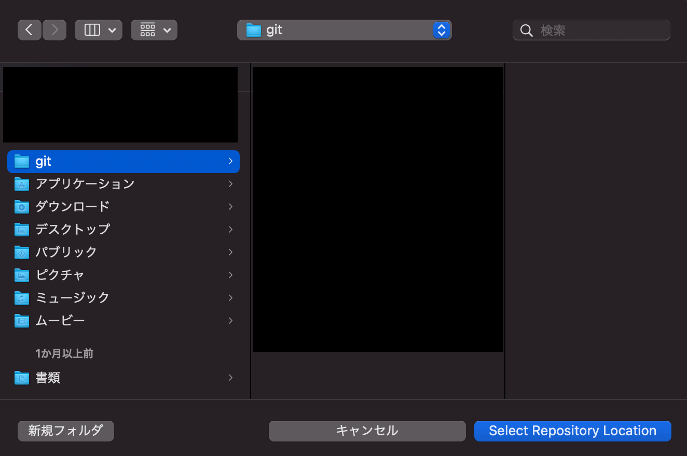Open the group options dropdown in the toolbar
Viewport: 687px width, 456px height.
click(167, 30)
